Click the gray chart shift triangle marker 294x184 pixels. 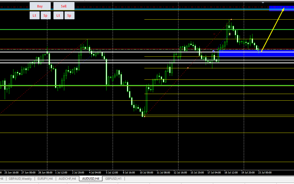[x=263, y=2]
